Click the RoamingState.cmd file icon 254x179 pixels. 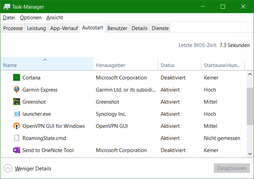tap(17, 138)
